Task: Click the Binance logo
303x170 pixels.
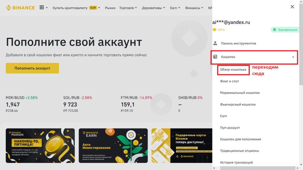Action: 20,8
